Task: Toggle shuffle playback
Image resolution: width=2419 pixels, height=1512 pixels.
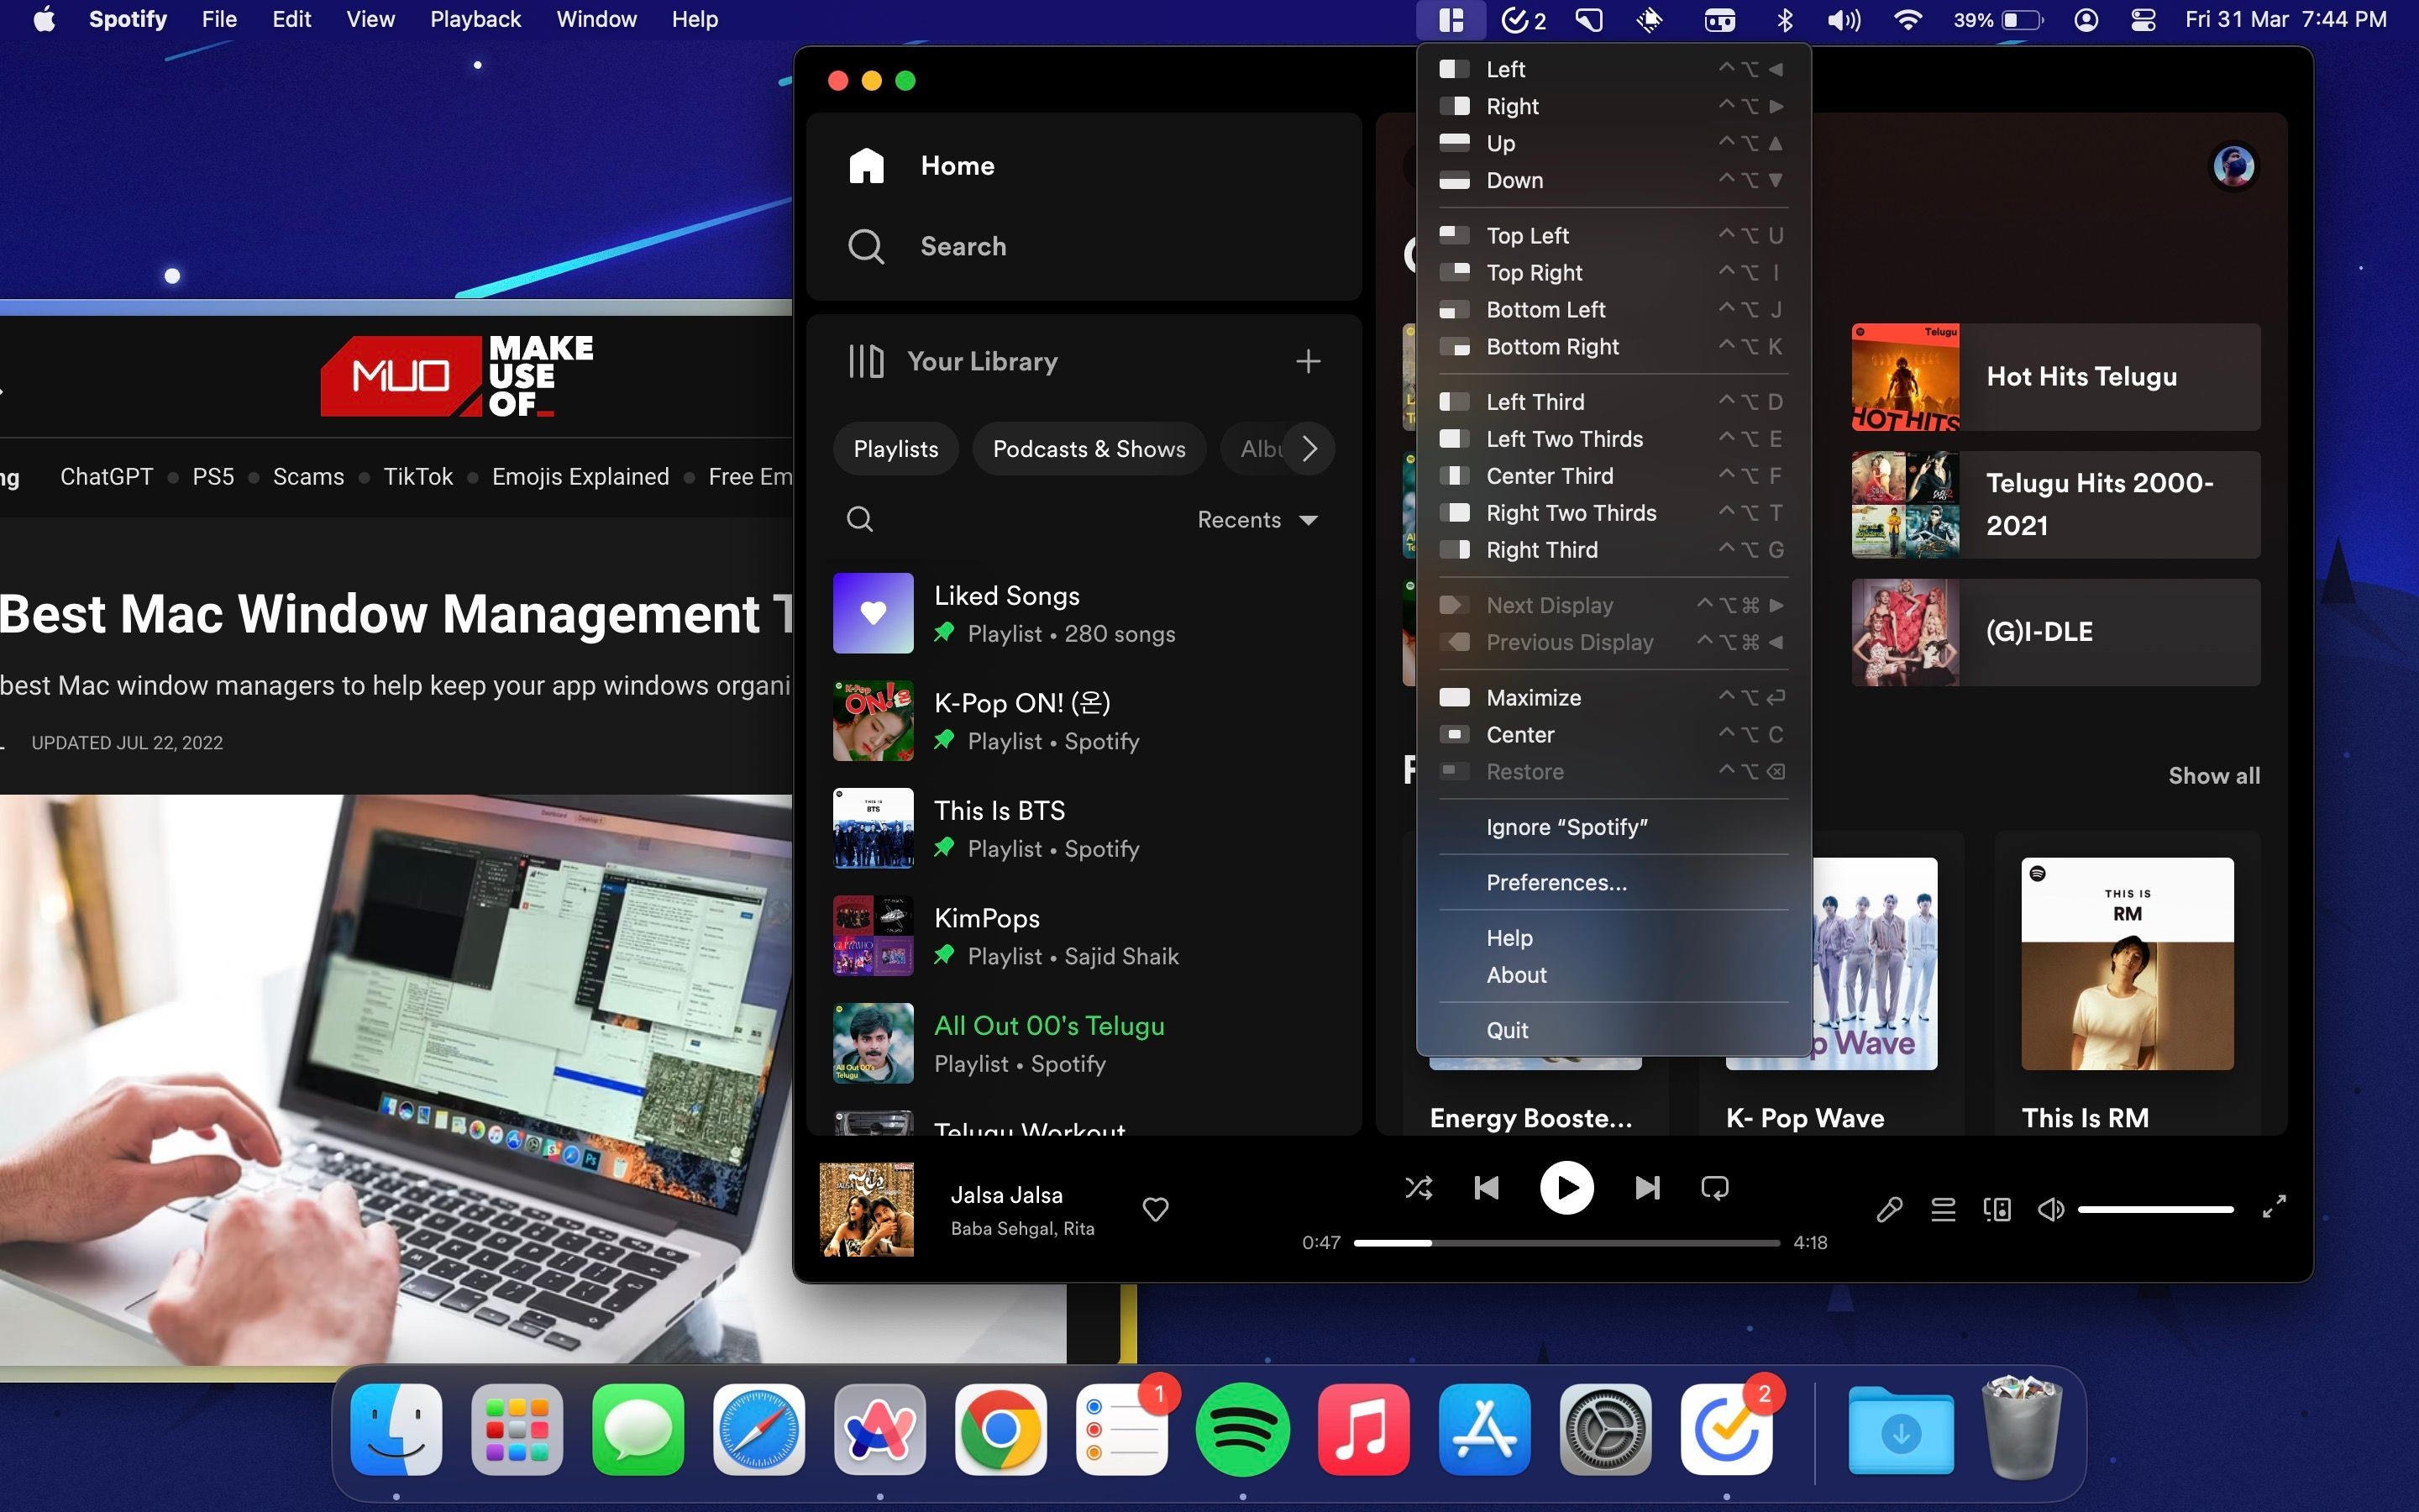Action: pyautogui.click(x=1419, y=1188)
